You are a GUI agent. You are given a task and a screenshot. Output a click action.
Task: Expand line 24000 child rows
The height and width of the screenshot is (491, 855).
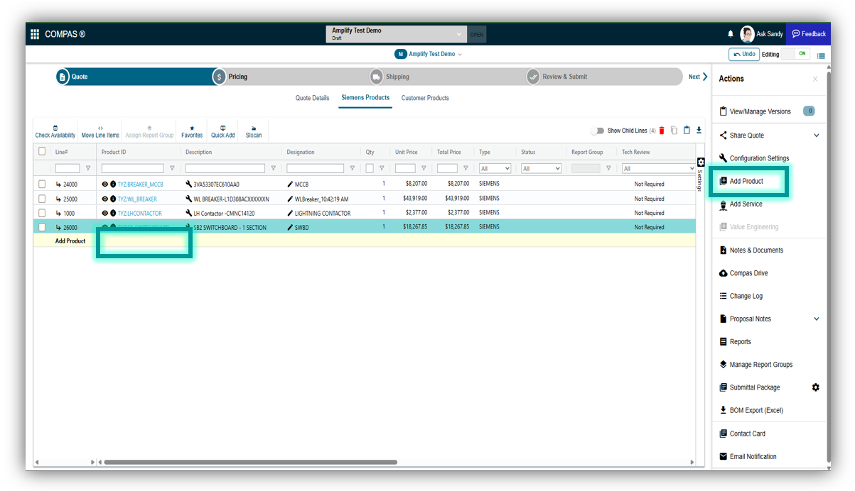click(x=59, y=184)
